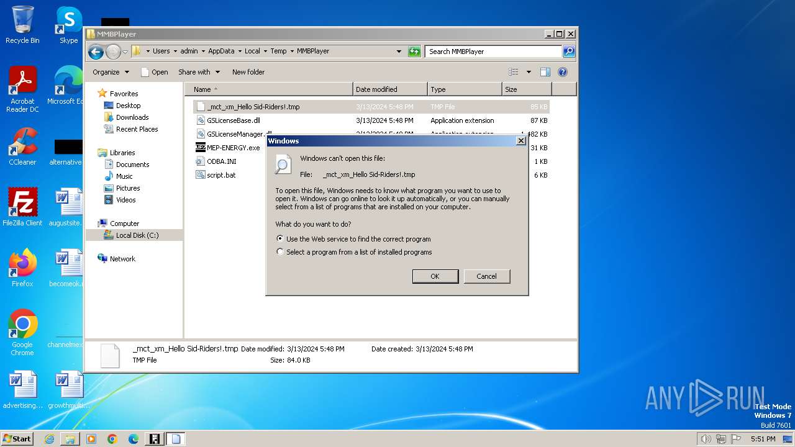Image resolution: width=795 pixels, height=447 pixels.
Task: Click the refresh button beside address bar
Action: tap(414, 52)
